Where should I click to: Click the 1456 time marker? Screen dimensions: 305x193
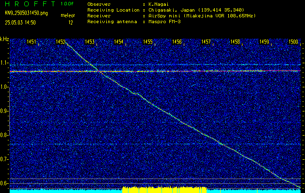click(177, 41)
